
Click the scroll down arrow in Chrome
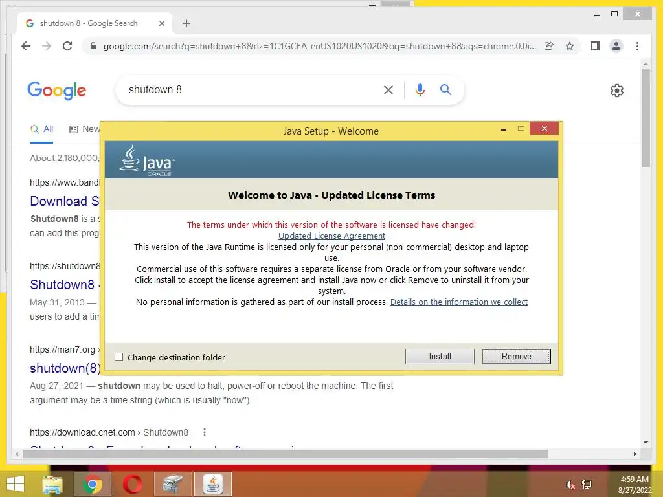646,443
